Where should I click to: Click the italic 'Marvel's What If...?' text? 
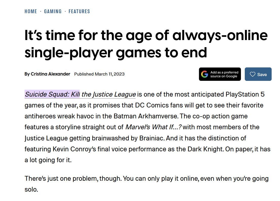click(154, 127)
